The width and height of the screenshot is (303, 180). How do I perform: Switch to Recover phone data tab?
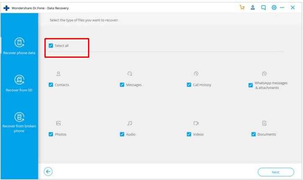(19, 46)
